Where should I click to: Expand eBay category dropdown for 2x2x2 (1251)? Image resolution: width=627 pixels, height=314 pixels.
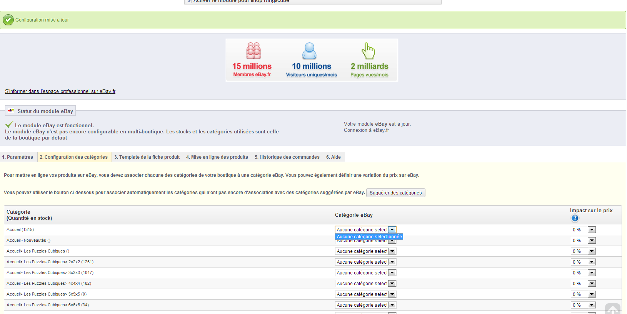(x=365, y=262)
